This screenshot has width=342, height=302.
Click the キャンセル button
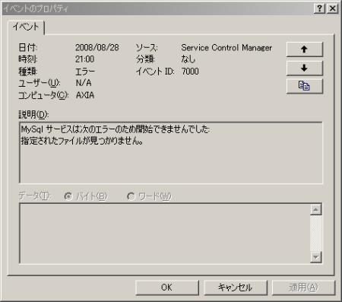click(x=236, y=288)
